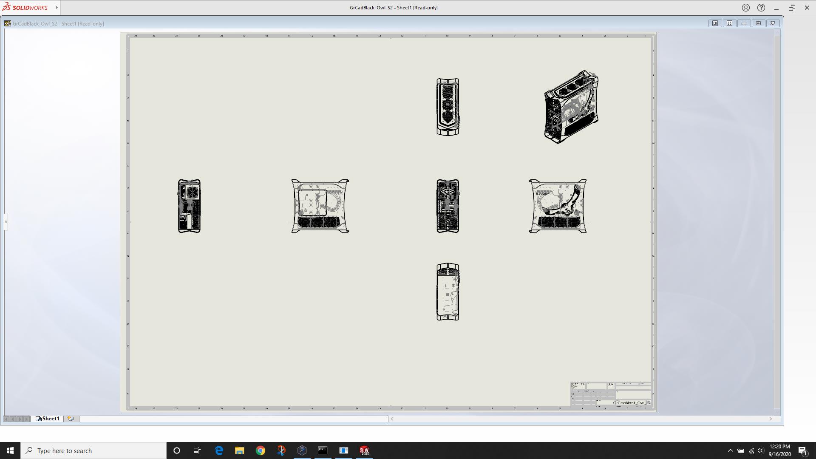
Task: Click the GrCadBlack_Owl_S2 title block
Action: click(611, 394)
